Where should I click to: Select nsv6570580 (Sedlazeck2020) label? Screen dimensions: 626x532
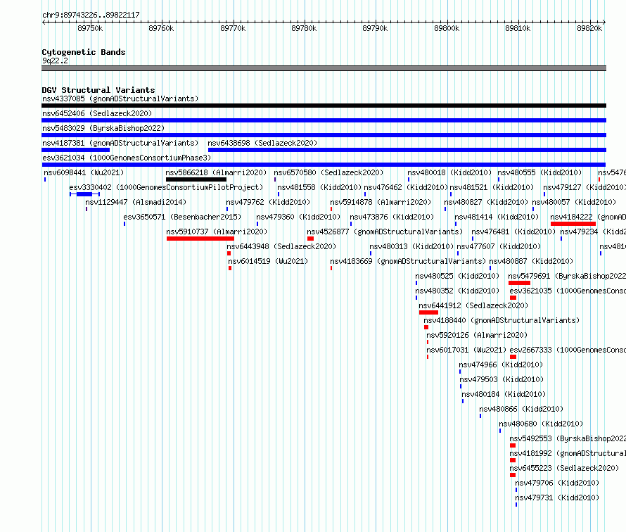[328, 172]
